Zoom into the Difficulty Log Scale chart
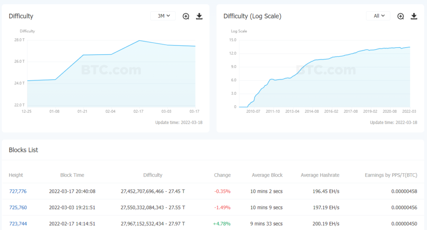This screenshot has width=427, height=230. tap(400, 16)
